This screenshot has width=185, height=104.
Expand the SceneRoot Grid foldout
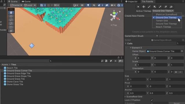[x=125, y=97]
